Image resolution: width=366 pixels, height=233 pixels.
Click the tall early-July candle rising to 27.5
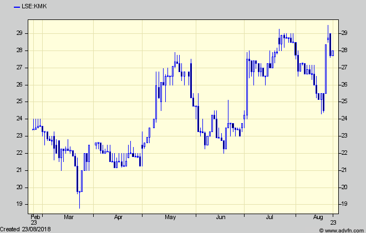coord(247,86)
